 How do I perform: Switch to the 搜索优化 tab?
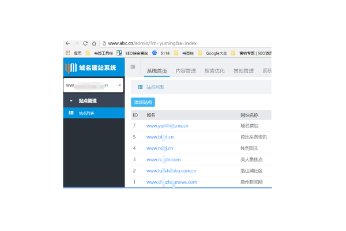(x=215, y=70)
